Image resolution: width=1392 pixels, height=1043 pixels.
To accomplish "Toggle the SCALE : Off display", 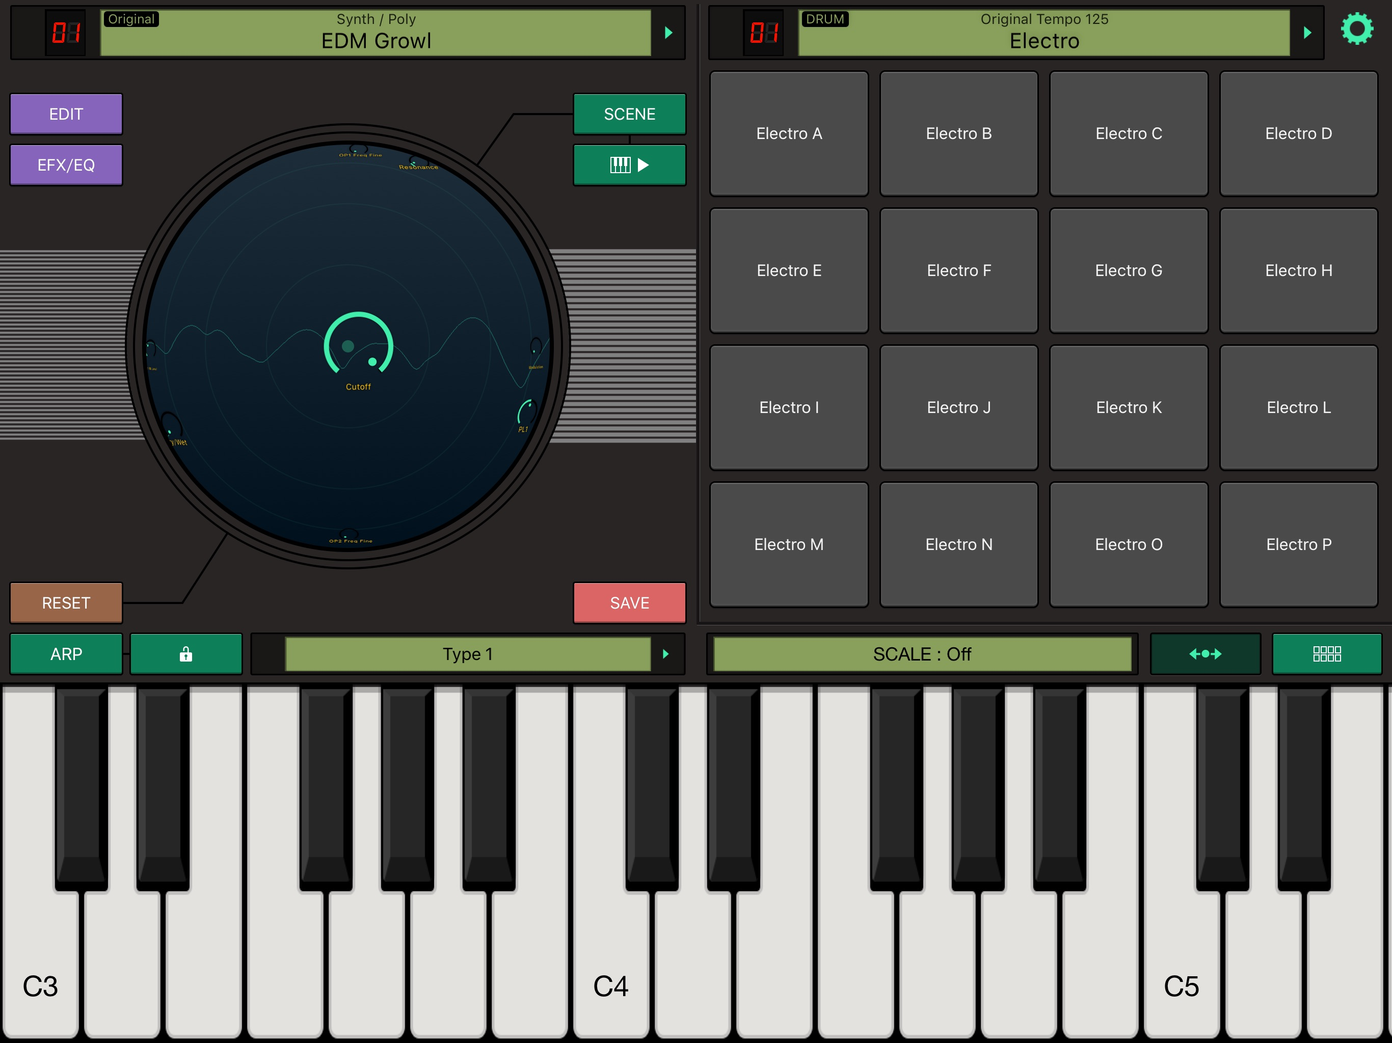I will coord(922,654).
